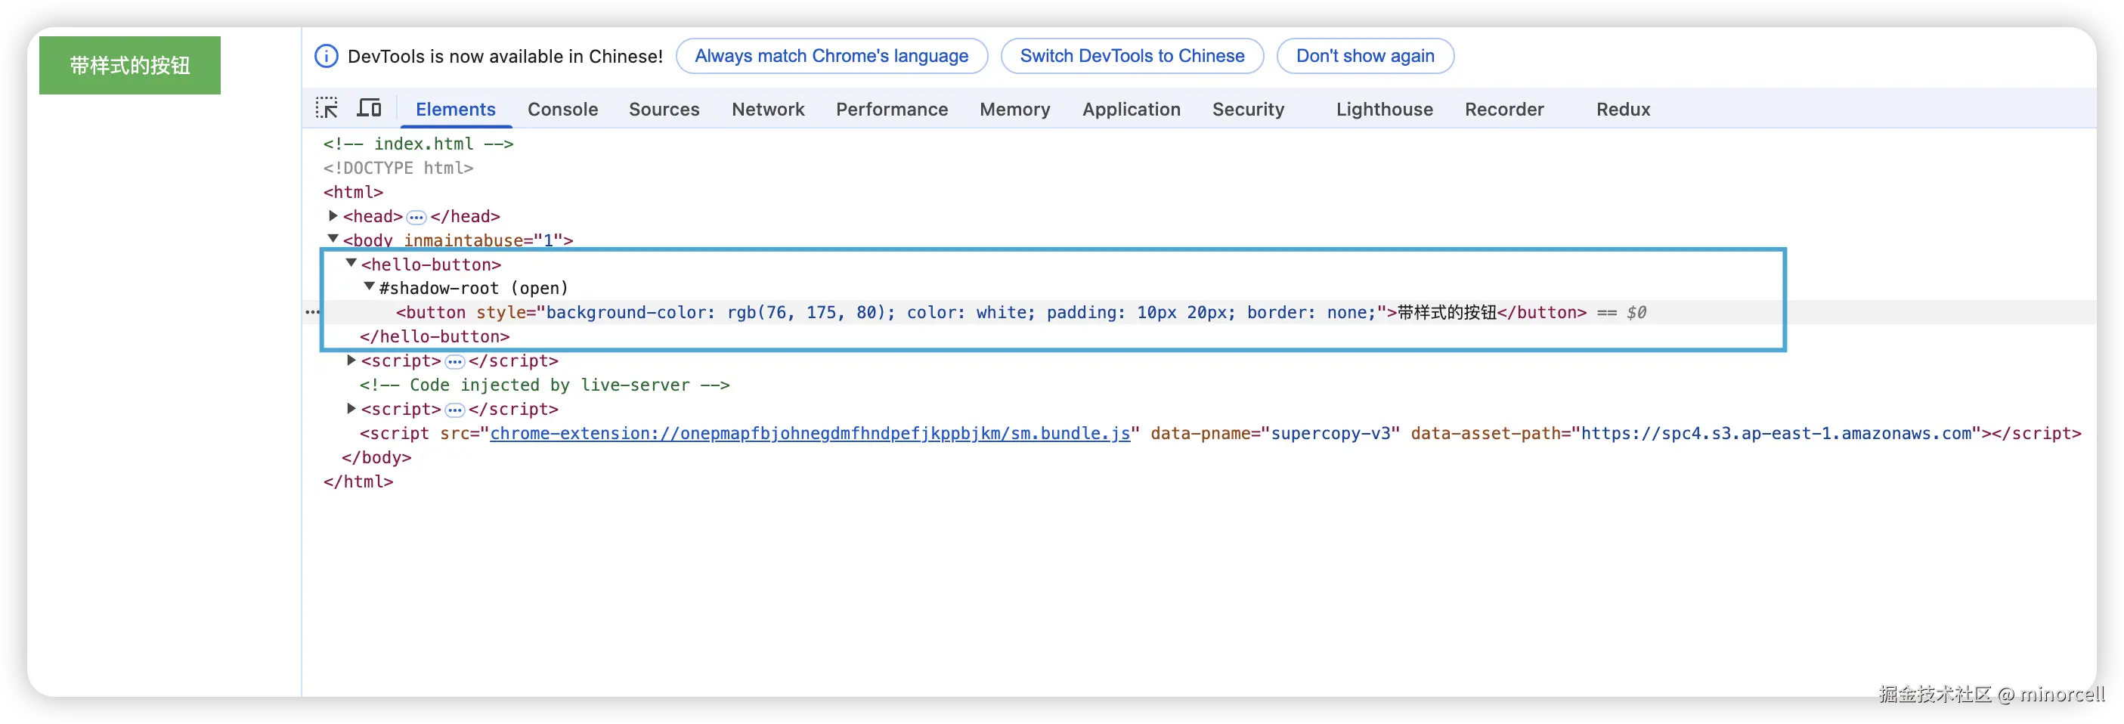Click the ellipsis badge in the first script tag

(x=454, y=361)
